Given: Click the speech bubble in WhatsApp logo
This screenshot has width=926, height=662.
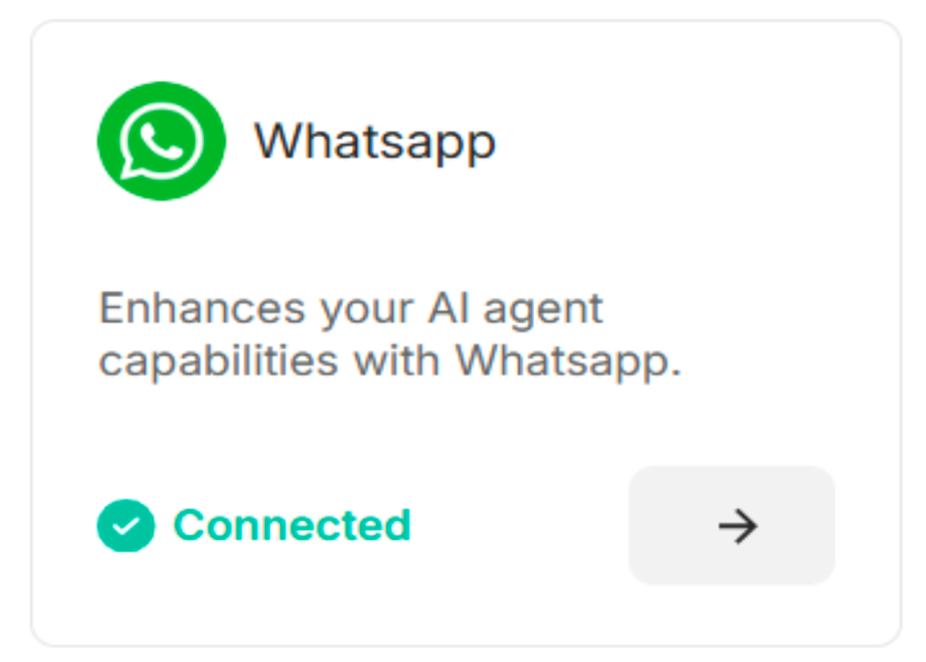Looking at the screenshot, I should [x=161, y=141].
